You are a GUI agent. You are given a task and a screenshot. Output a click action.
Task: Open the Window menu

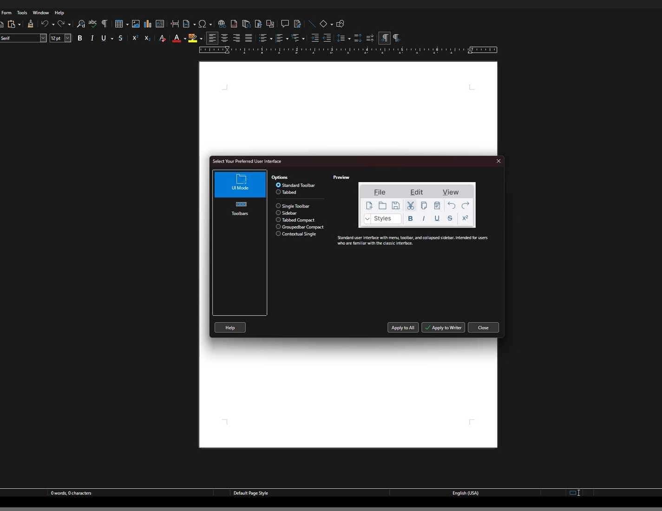[x=41, y=13]
